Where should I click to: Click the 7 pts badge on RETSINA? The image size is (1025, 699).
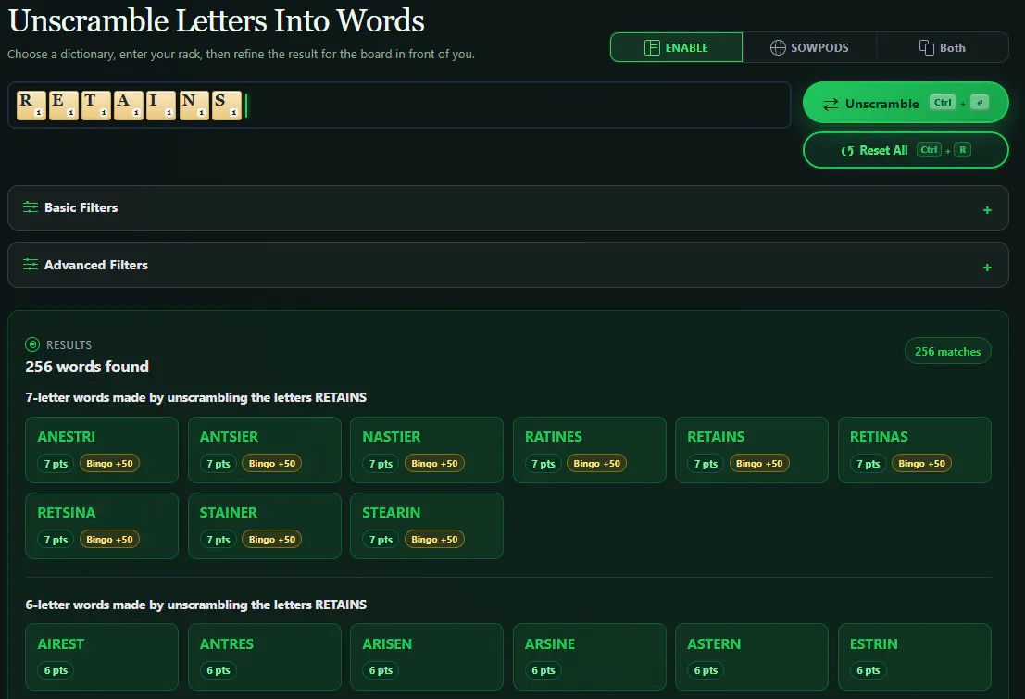[56, 540]
